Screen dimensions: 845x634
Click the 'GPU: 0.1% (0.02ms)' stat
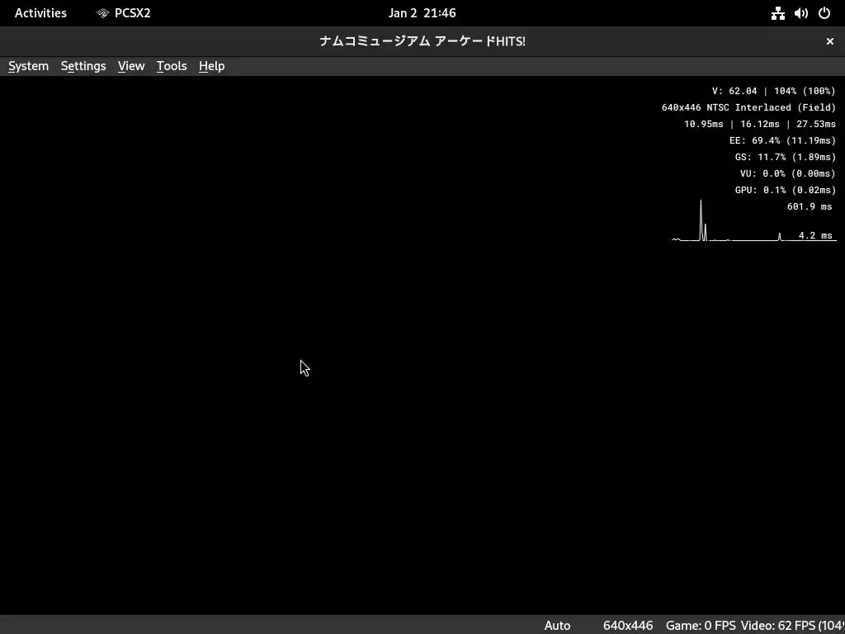[x=786, y=190]
